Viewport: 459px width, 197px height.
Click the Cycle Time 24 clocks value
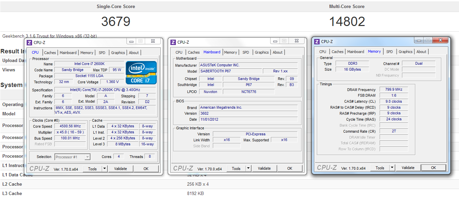tap(394, 119)
